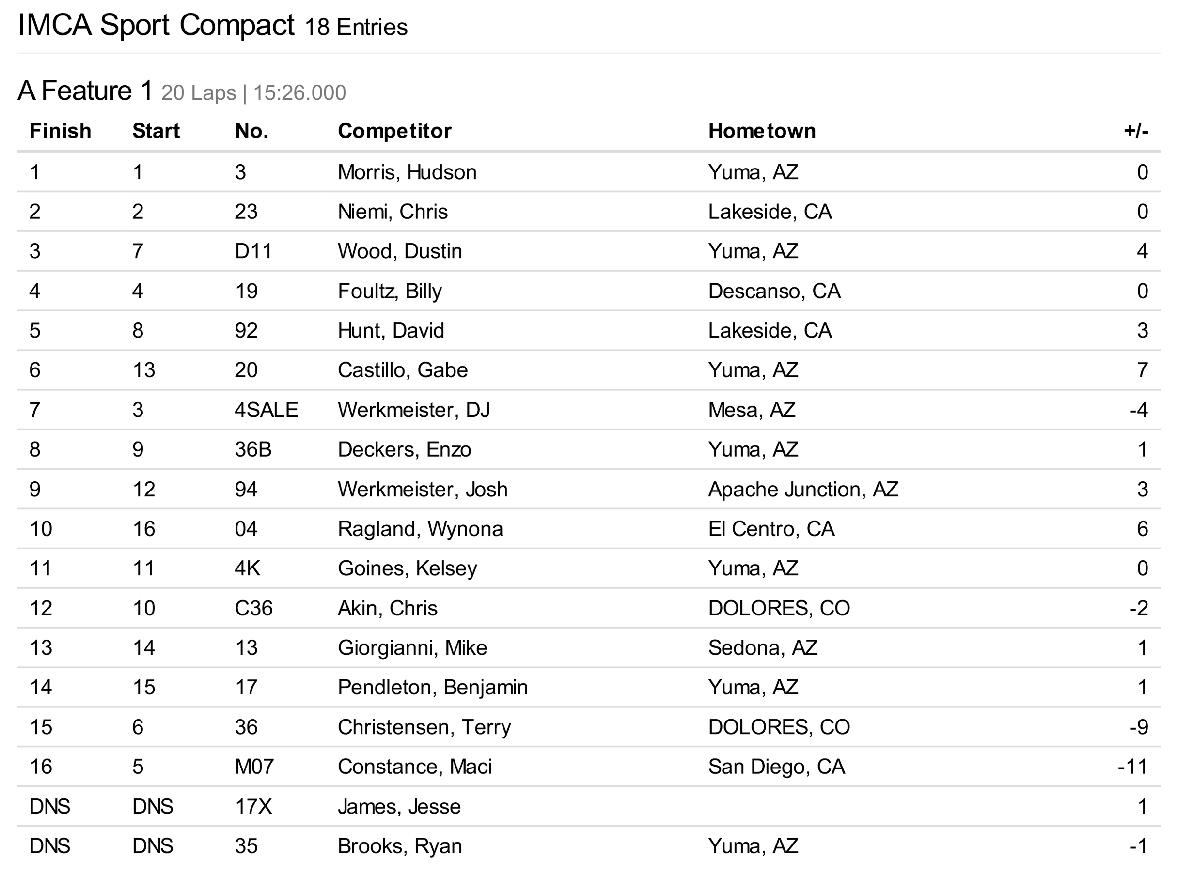
Task: Click car number 4SALE
Action: tap(266, 410)
